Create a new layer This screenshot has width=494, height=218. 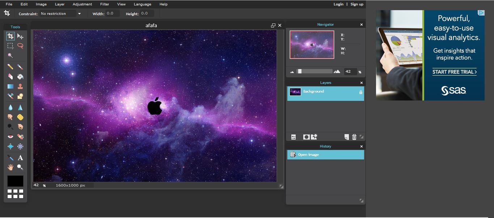346,137
